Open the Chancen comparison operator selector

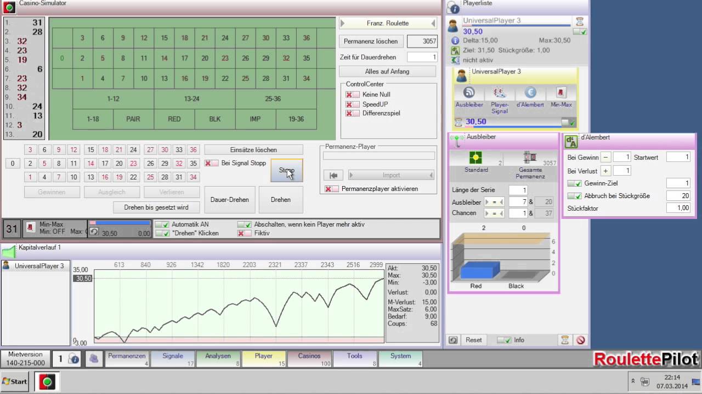pos(494,213)
